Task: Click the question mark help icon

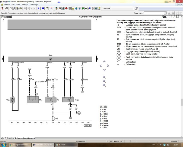Action: (47, 9)
